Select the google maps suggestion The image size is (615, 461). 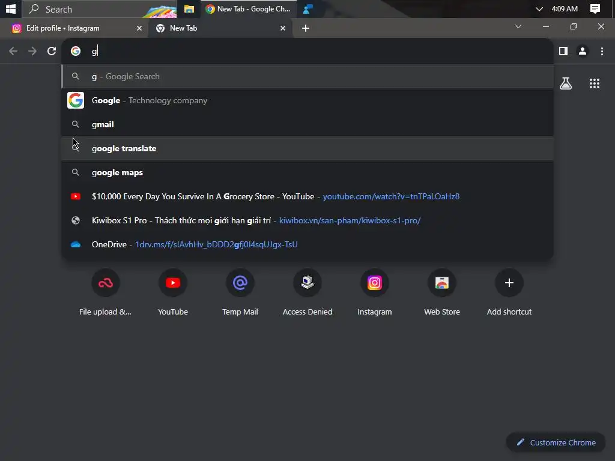point(307,172)
